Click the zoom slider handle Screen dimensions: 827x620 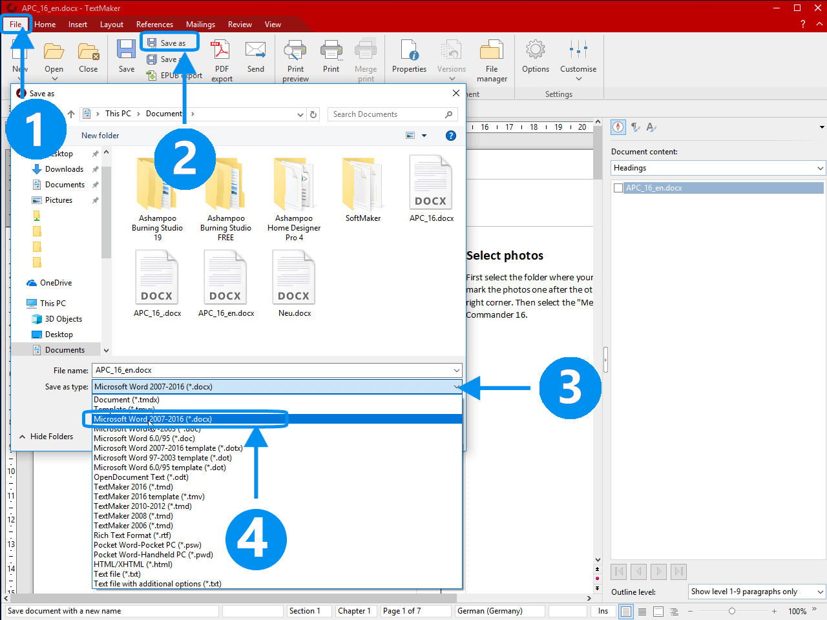731,611
